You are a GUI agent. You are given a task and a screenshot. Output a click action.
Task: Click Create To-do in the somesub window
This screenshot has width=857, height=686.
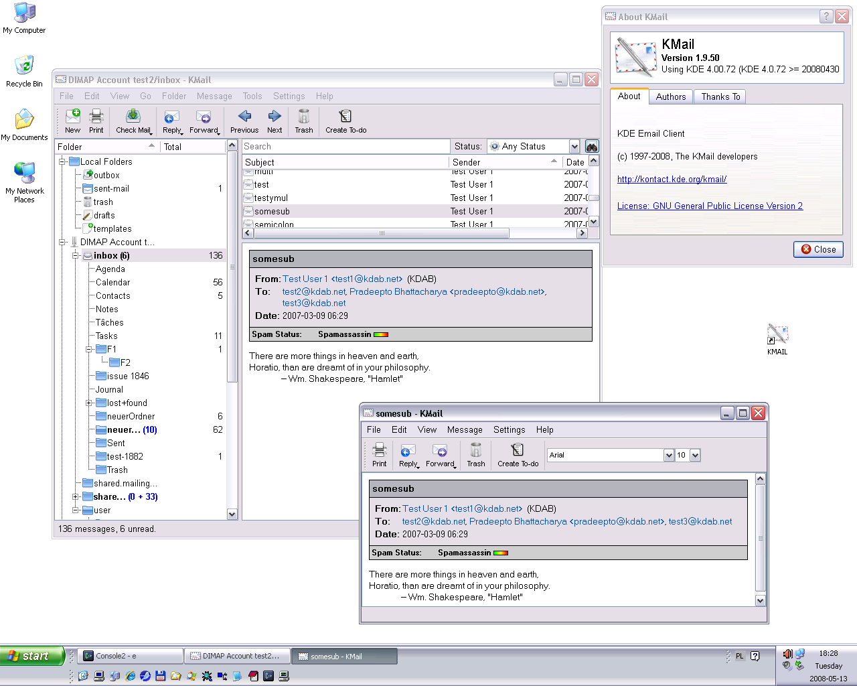click(x=518, y=455)
